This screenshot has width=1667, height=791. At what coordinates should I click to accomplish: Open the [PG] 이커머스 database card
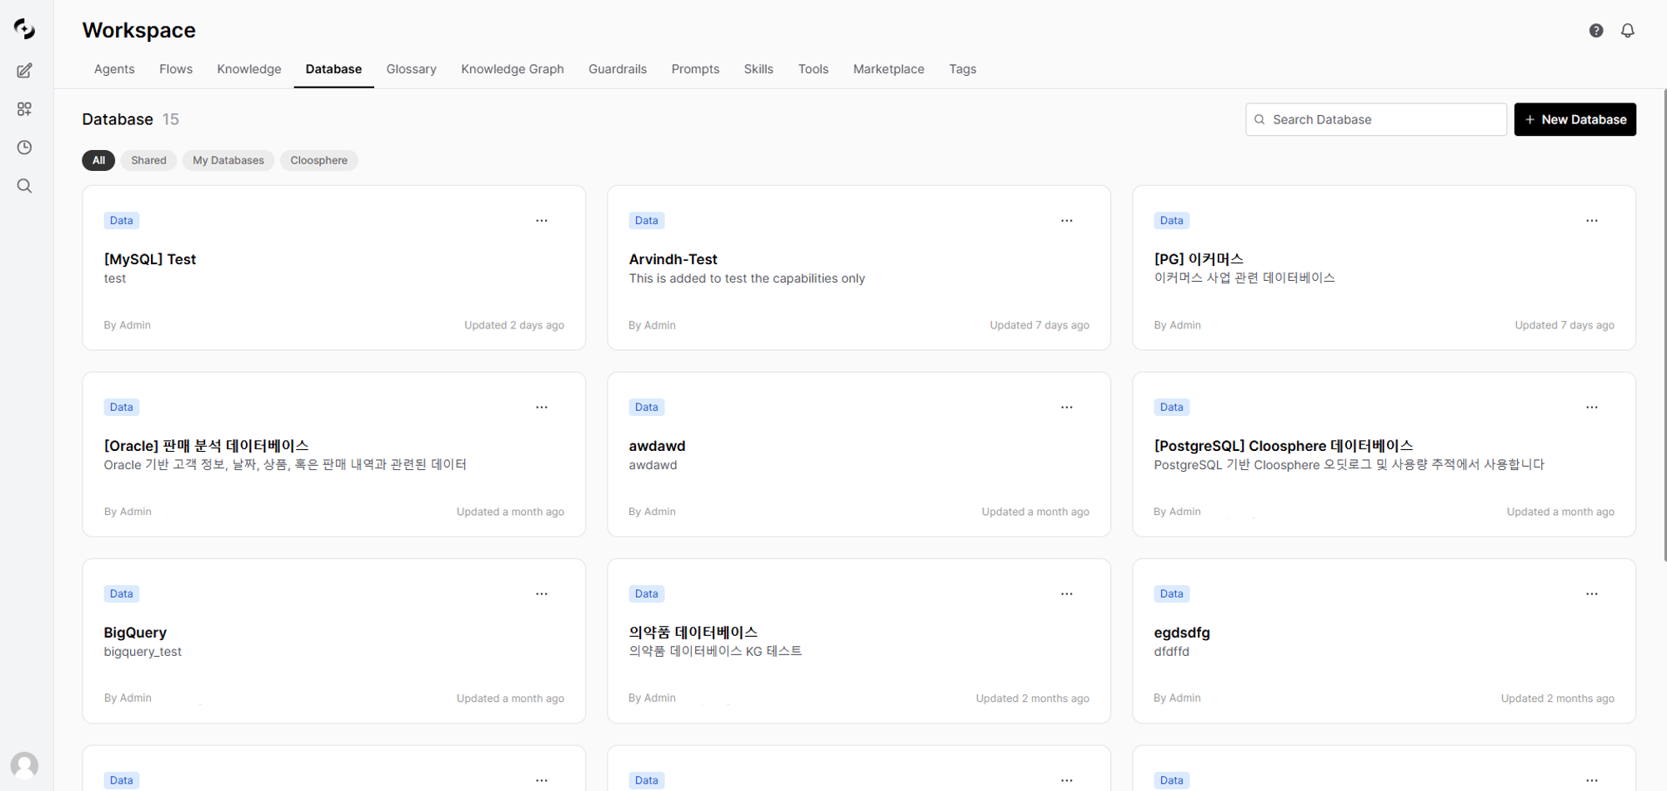(x=1384, y=268)
